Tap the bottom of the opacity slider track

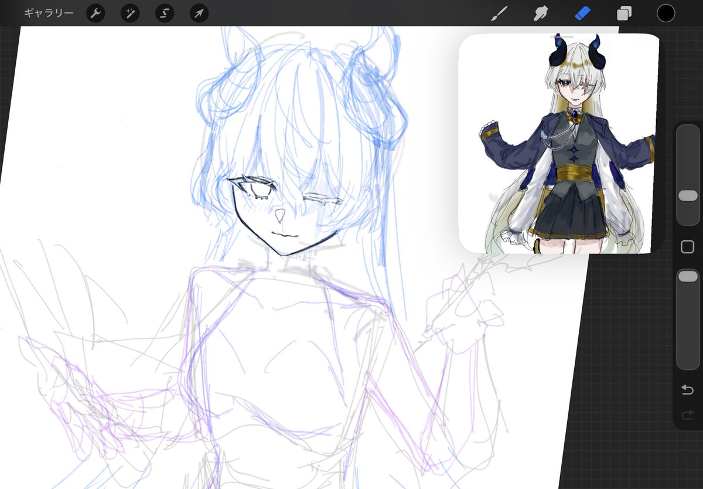point(688,362)
